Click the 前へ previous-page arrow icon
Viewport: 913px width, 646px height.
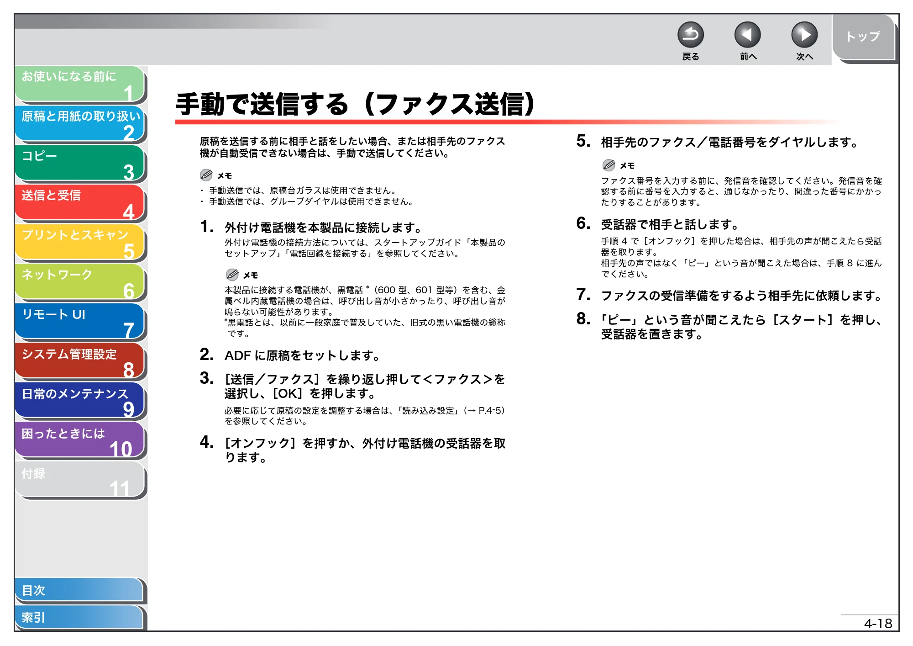coord(747,35)
